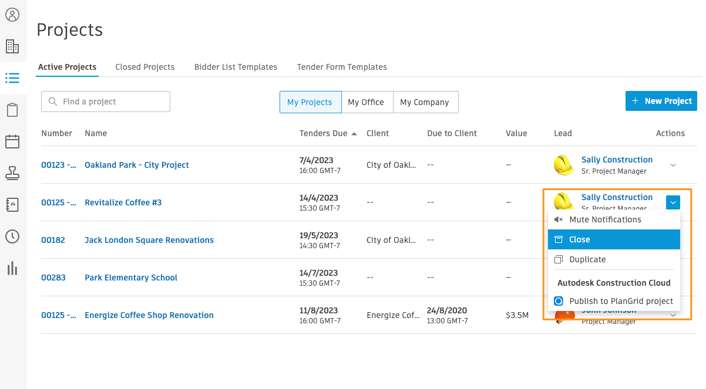Focus the Find a project search field

click(x=106, y=102)
